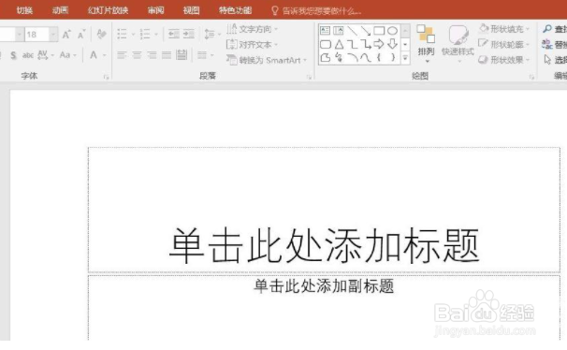Select the arc shape
567x350 pixels.
[x=352, y=57]
